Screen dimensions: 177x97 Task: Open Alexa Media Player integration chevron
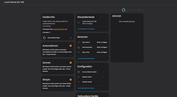click(71, 38)
